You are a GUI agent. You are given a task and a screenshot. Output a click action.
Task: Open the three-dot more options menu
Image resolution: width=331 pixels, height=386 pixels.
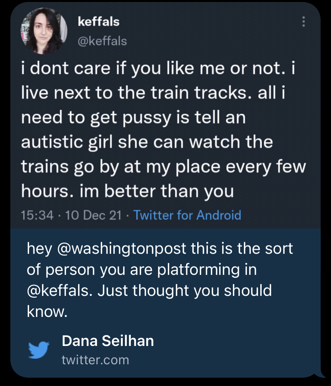tap(303, 22)
